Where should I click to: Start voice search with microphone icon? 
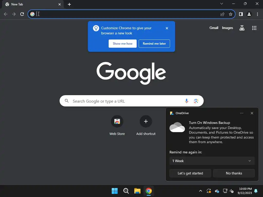186,101
